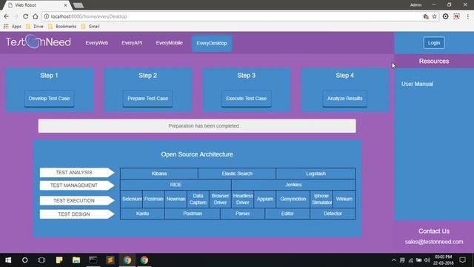This screenshot has width=474, height=267.
Task: Click the Editor cell
Action: (x=287, y=214)
